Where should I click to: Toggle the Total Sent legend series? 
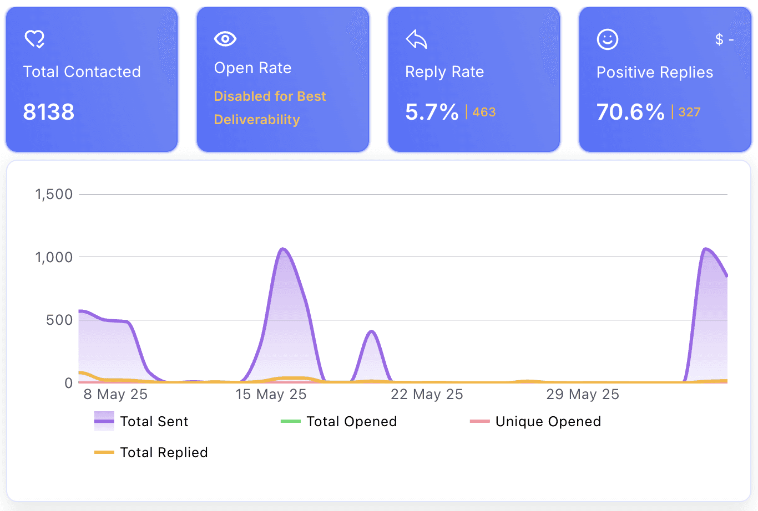pos(142,421)
